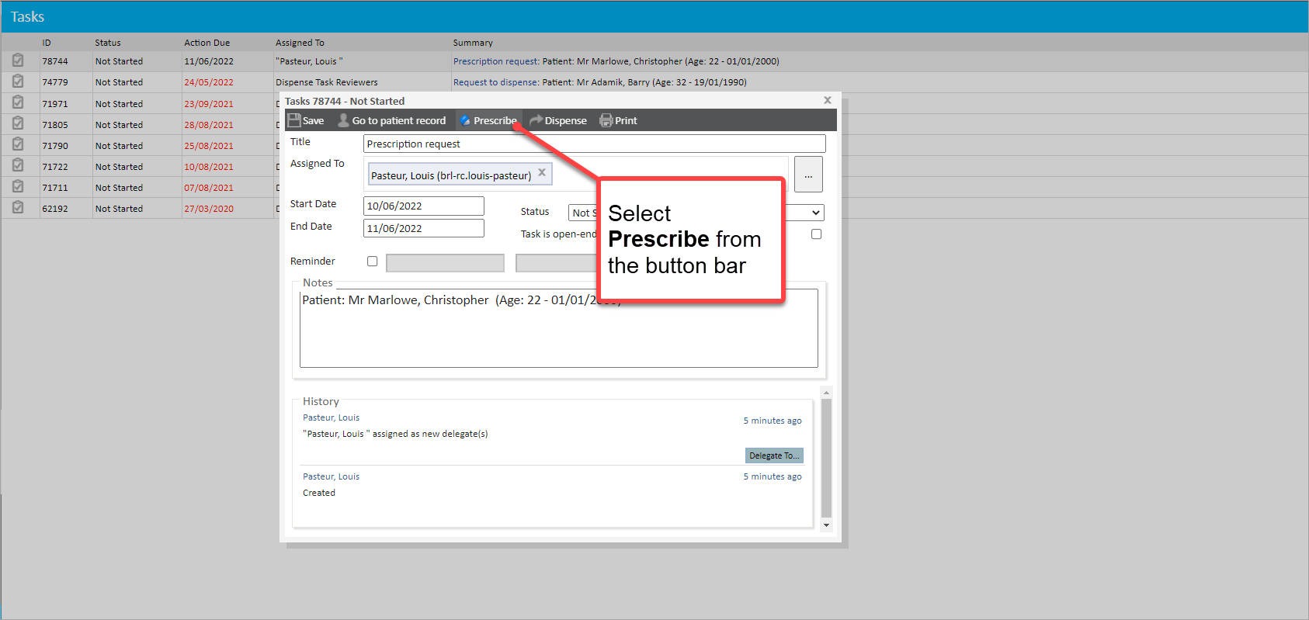Click the Dispense toolbar button
Screen dimensions: 1309x620
558,120
